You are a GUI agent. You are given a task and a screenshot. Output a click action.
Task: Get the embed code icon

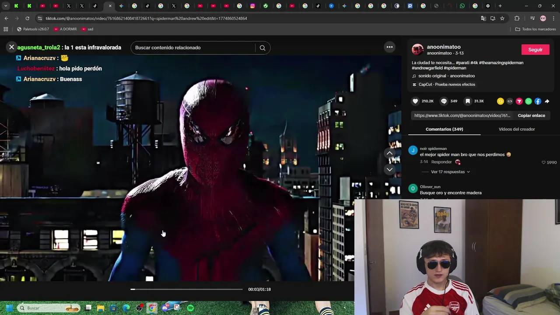[x=510, y=101]
